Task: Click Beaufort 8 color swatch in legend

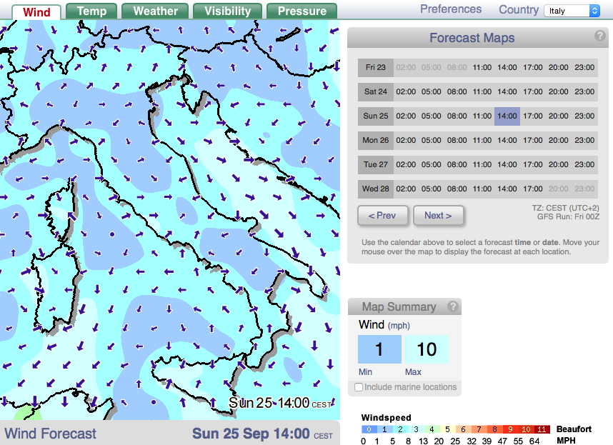Action: pos(494,429)
